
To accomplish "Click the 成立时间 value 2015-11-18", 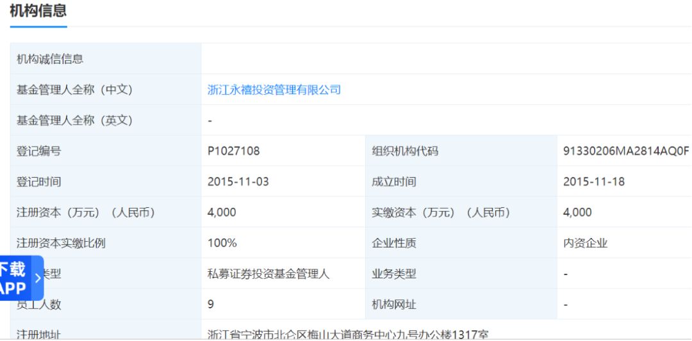I will click(593, 182).
